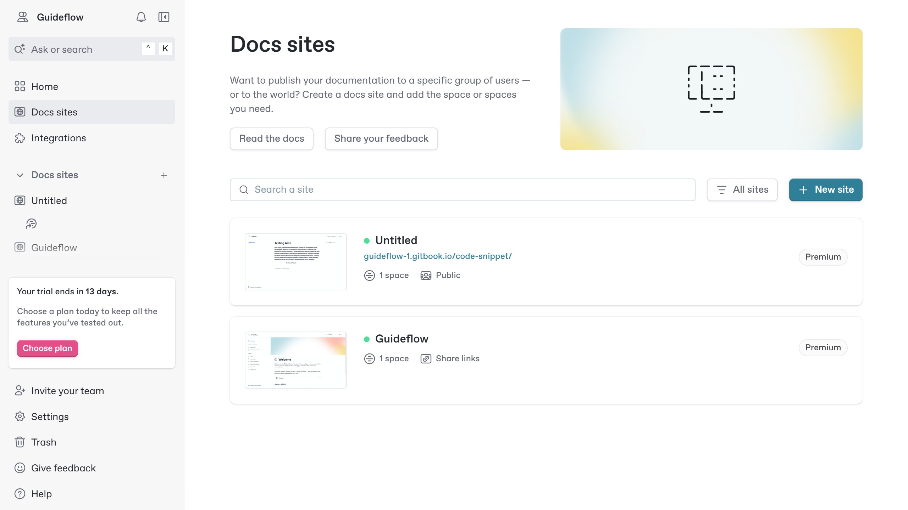The height and width of the screenshot is (510, 908).
Task: Collapse the sidebar panel icon
Action: click(x=164, y=17)
